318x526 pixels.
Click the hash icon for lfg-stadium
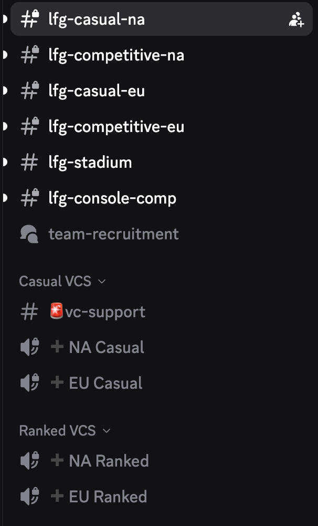(28, 163)
